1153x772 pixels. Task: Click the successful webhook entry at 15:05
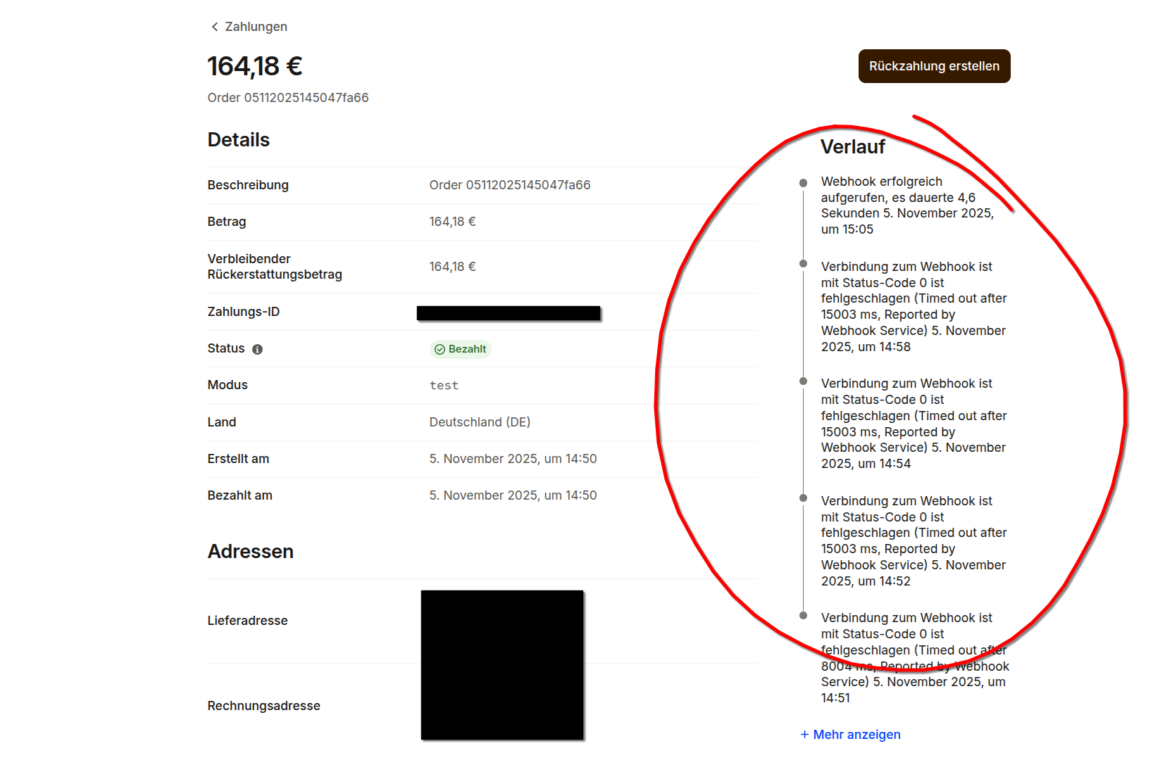907,205
